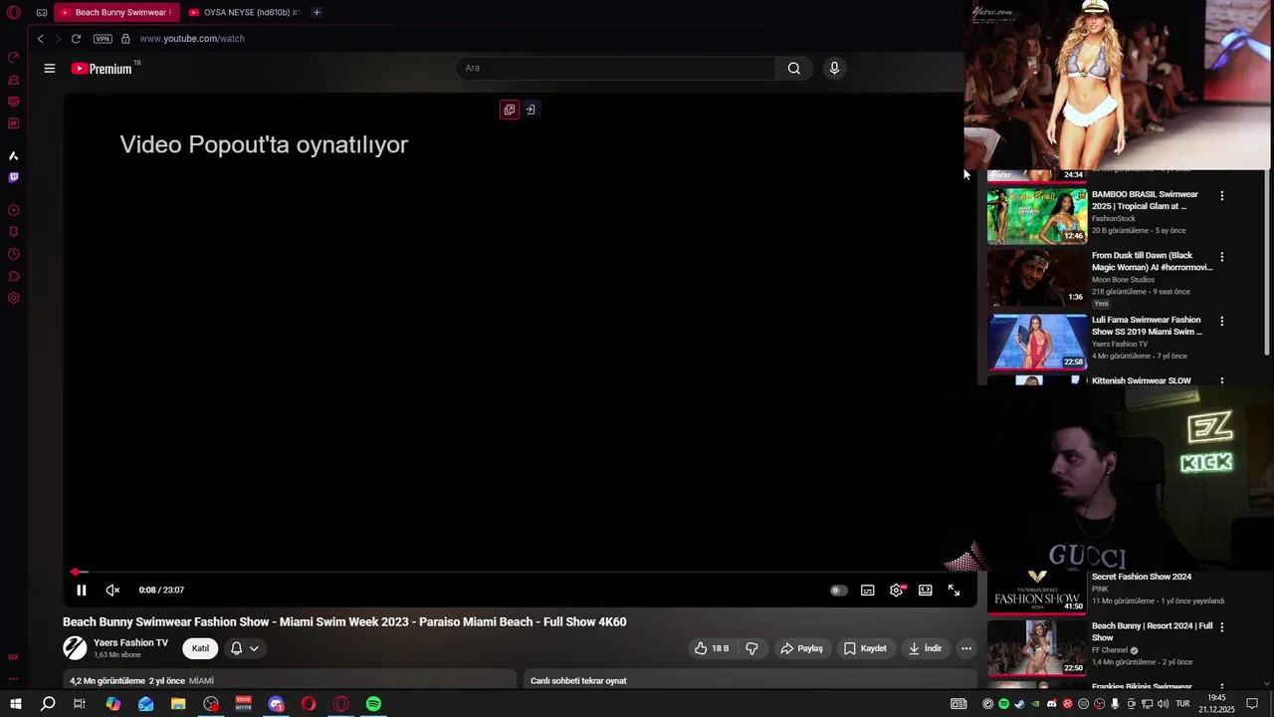Open Windows taskbar search

coord(48,704)
